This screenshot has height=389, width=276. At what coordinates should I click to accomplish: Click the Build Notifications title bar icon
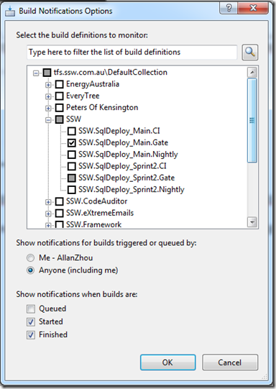(x=10, y=12)
